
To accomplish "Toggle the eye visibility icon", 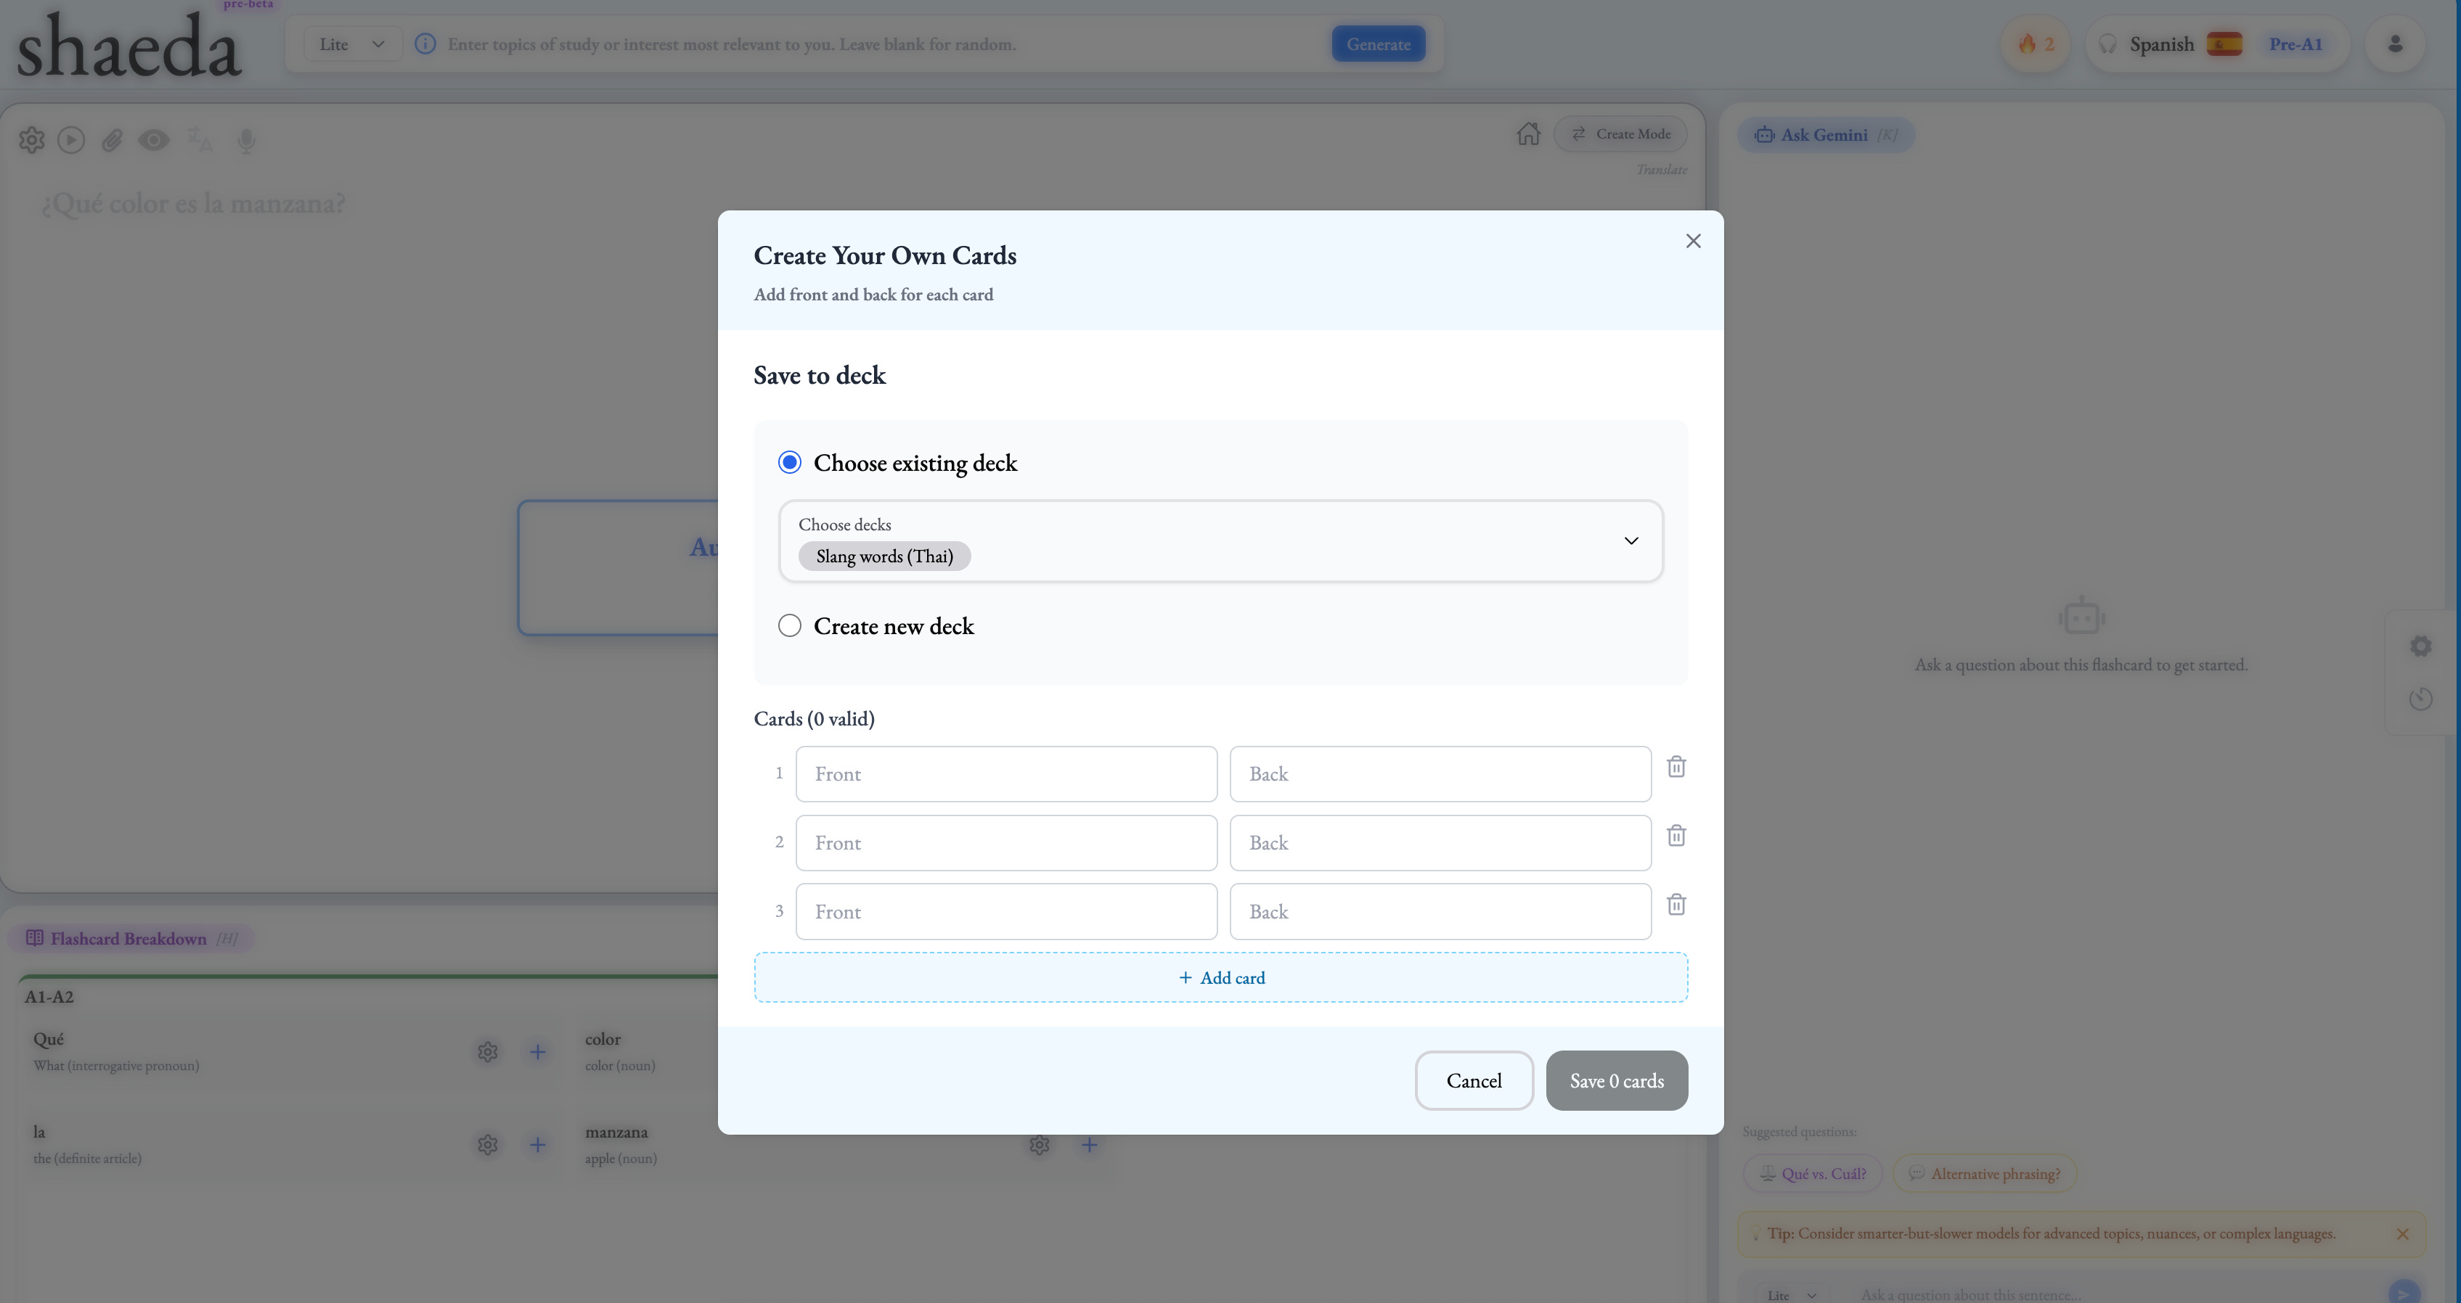I will click(153, 141).
